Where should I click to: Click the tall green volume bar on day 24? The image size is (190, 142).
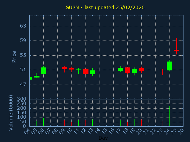[x=169, y=116]
